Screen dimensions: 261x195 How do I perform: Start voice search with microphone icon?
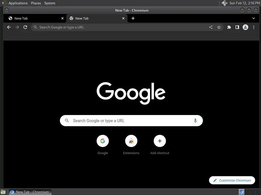(195, 121)
